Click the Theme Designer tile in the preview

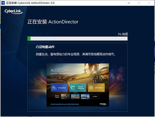pyautogui.click(x=78, y=88)
